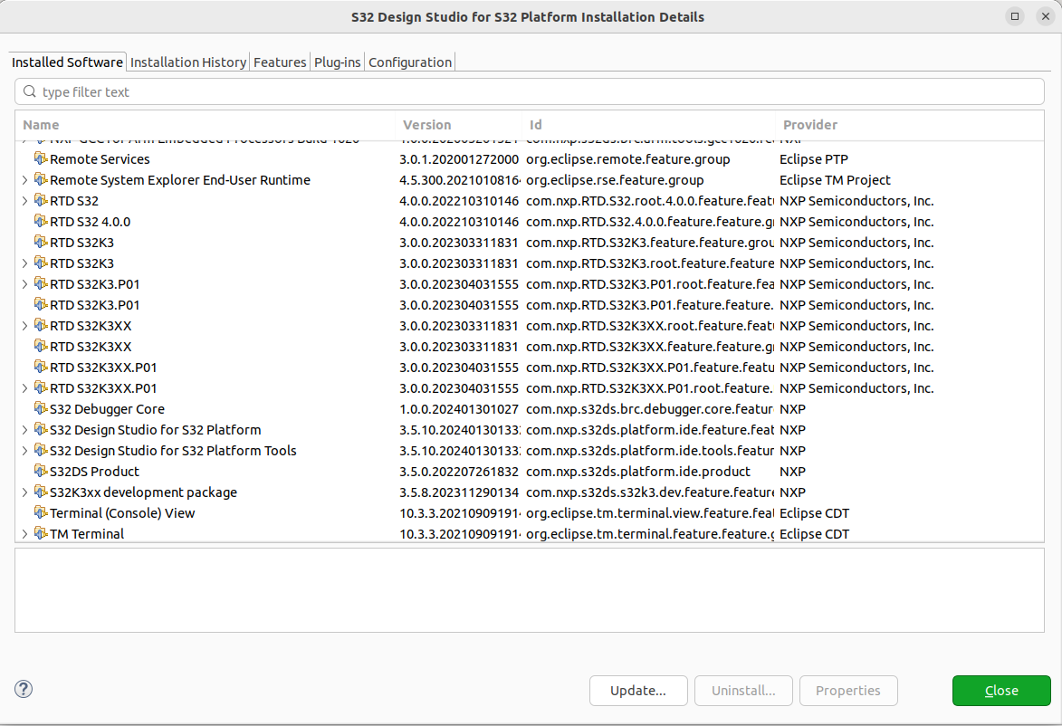The width and height of the screenshot is (1062, 726).
Task: Expand the S32 Design Studio for S32 Platform node
Action: (24, 429)
